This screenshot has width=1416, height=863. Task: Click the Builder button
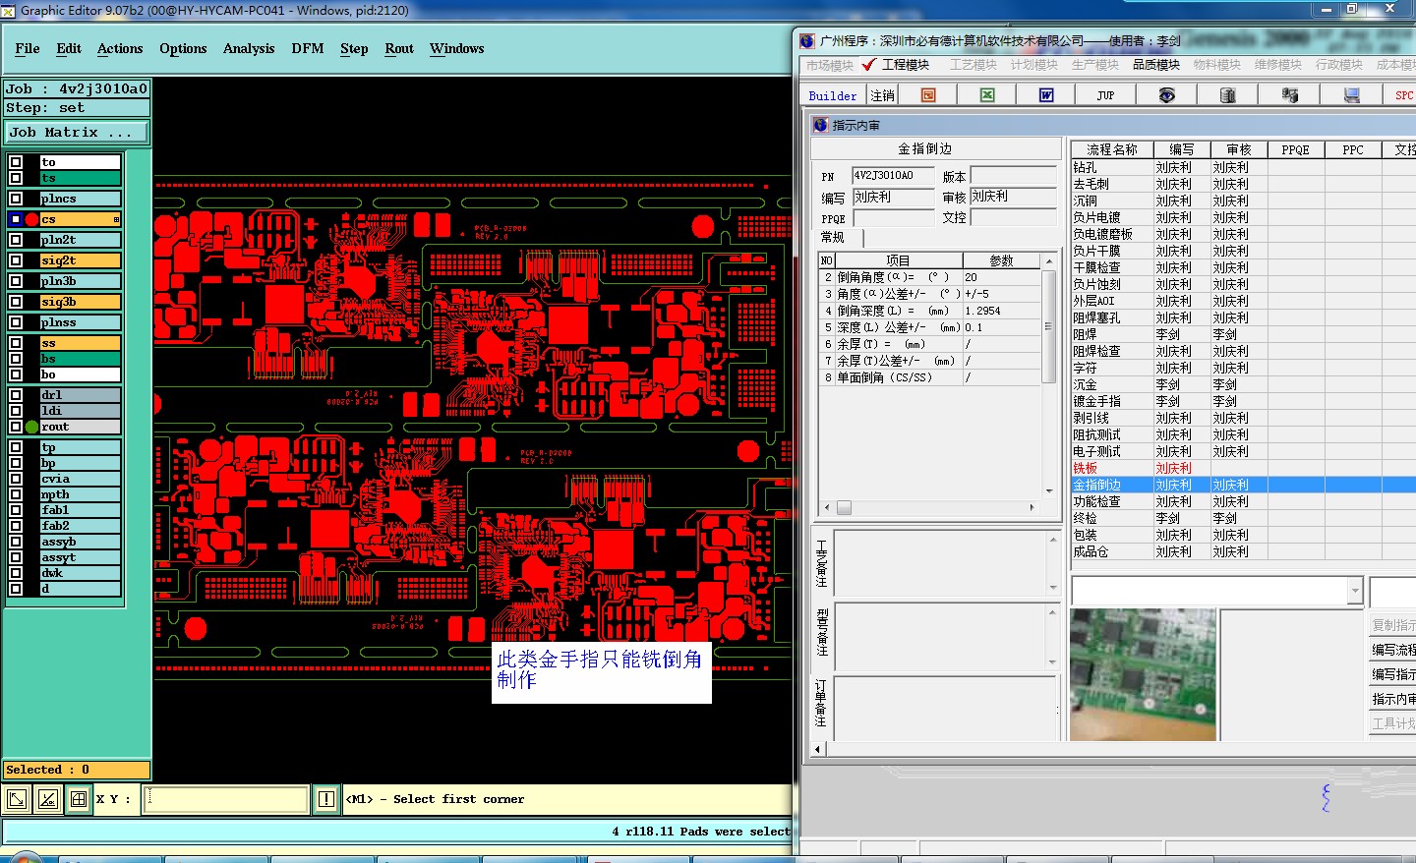(x=832, y=95)
